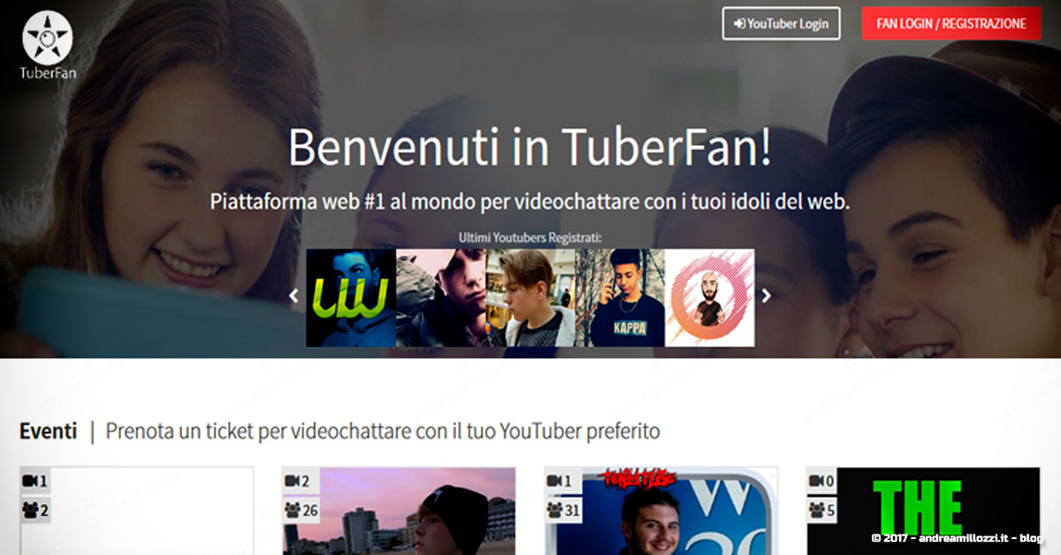The width and height of the screenshot is (1061, 555).
Task: Select the KAPPA sweatshirt youtuber thumbnail
Action: [x=620, y=296]
